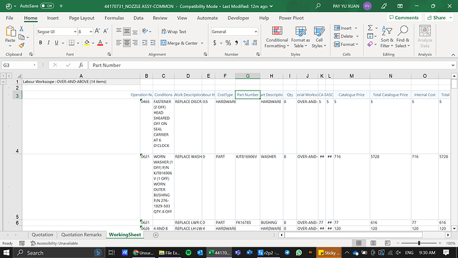Switch to the Data tab

tap(138, 18)
